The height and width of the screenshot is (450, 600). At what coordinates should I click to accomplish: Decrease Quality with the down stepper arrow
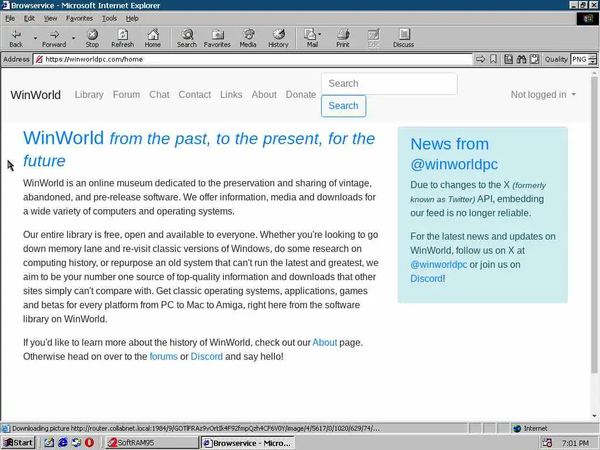593,62
